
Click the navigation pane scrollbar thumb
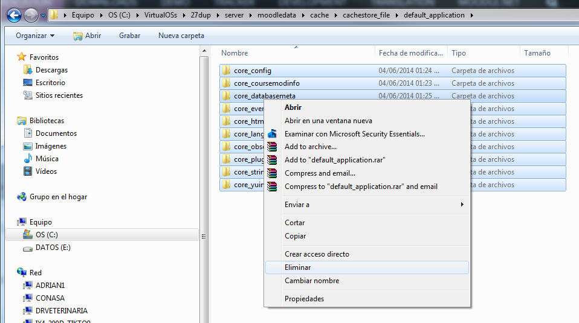(x=204, y=236)
